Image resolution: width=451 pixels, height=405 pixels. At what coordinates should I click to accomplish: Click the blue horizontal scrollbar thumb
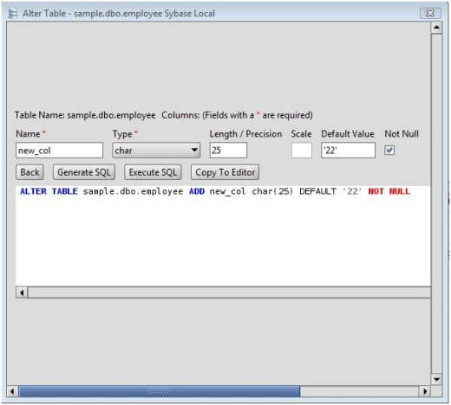coord(160,391)
